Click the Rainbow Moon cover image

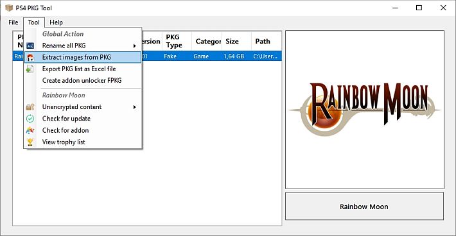365,110
